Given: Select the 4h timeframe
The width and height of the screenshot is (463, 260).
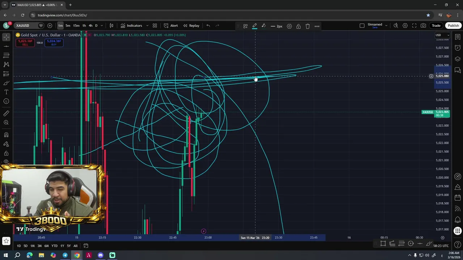Looking at the screenshot, I should 90,26.
